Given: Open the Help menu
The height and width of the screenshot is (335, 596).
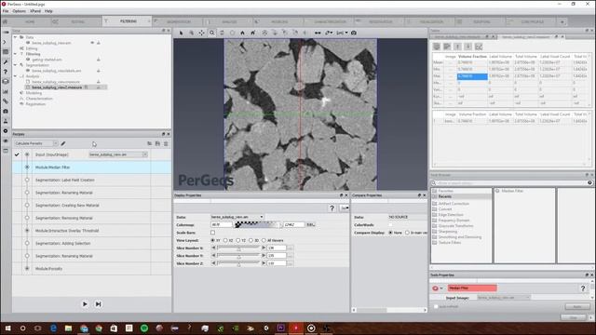Looking at the screenshot, I should coord(48,11).
